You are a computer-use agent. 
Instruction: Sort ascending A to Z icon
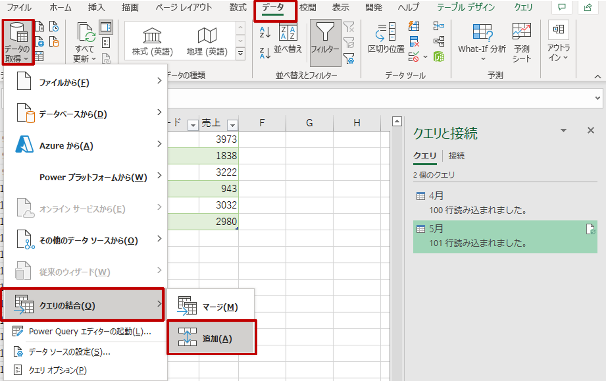[x=265, y=32]
